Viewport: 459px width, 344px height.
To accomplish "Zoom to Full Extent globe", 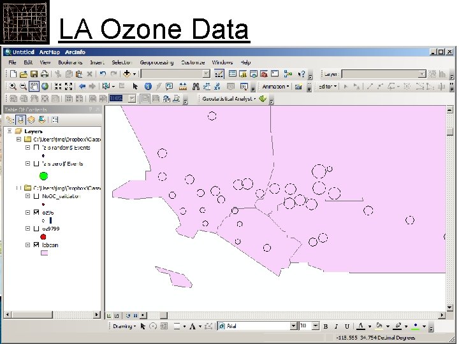I will pyautogui.click(x=45, y=86).
